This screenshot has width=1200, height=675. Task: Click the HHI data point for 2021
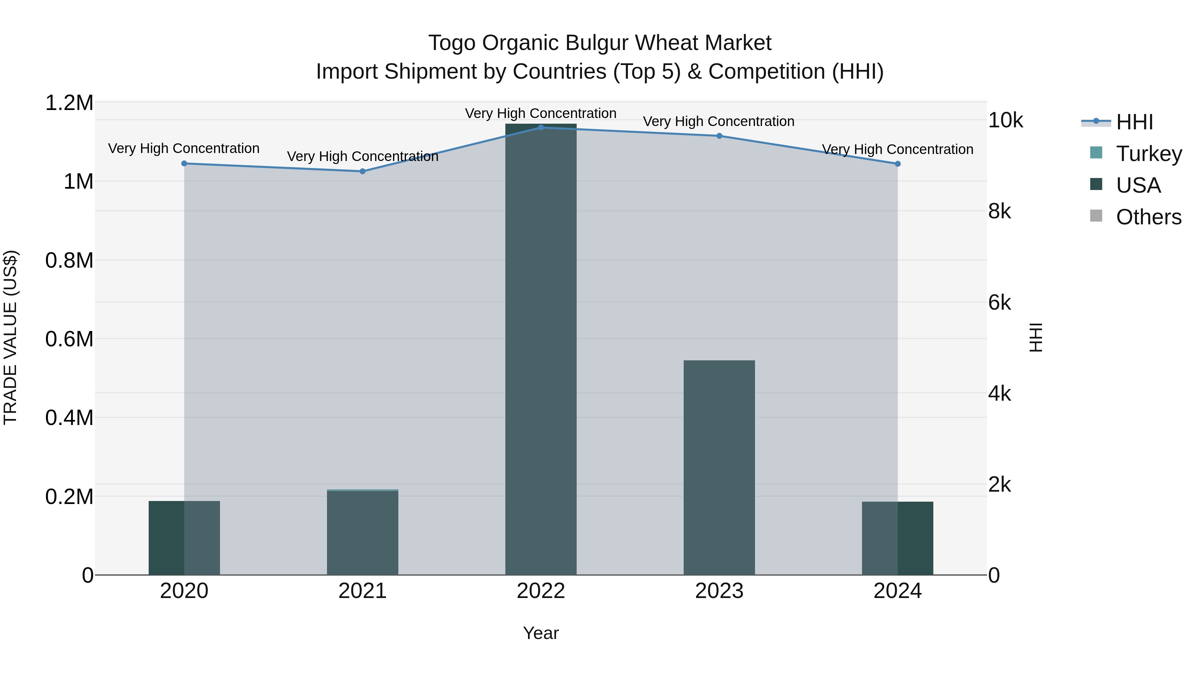(362, 171)
